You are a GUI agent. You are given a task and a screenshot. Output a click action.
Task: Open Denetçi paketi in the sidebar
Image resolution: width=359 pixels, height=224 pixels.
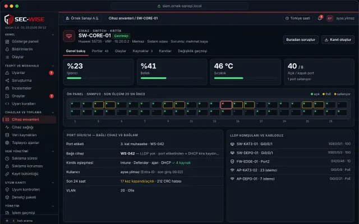(x=29, y=198)
